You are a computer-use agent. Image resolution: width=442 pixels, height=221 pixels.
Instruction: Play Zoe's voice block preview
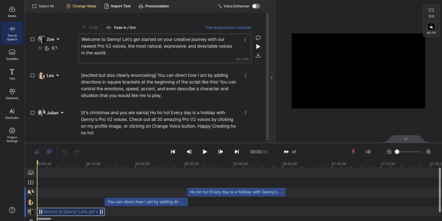(x=258, y=47)
